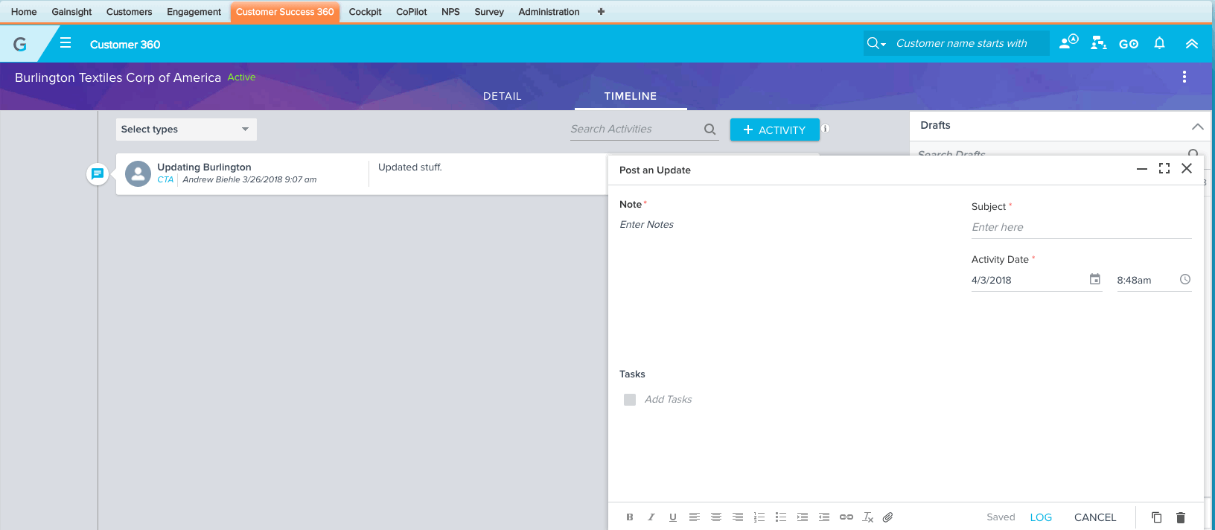Align note text left

[x=695, y=517]
